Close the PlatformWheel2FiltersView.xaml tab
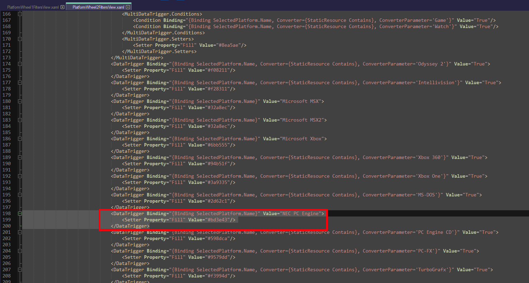The height and width of the screenshot is (283, 529). click(128, 7)
